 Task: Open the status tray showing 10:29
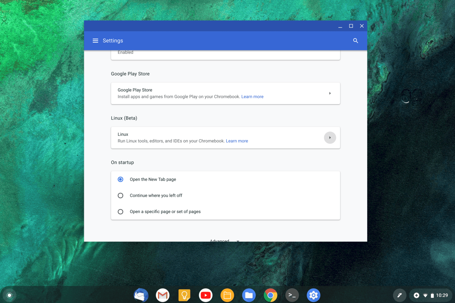(431, 295)
